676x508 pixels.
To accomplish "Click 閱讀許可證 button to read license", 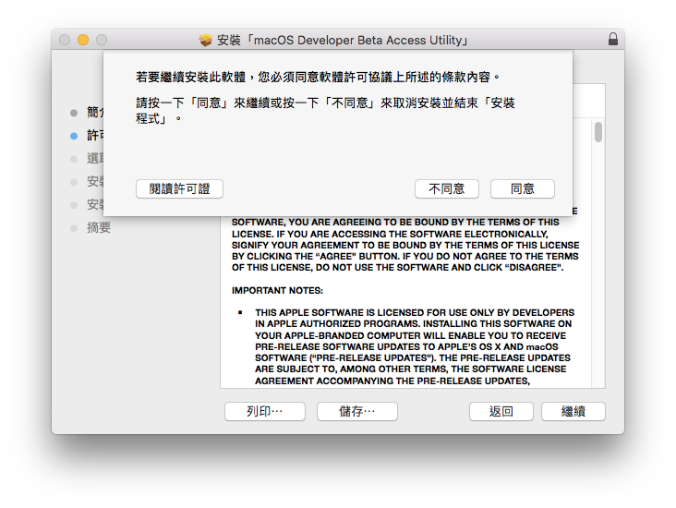I will [179, 188].
